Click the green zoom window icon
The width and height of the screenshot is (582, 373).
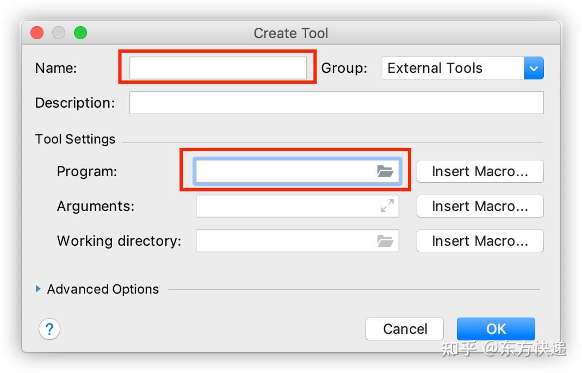pos(81,33)
